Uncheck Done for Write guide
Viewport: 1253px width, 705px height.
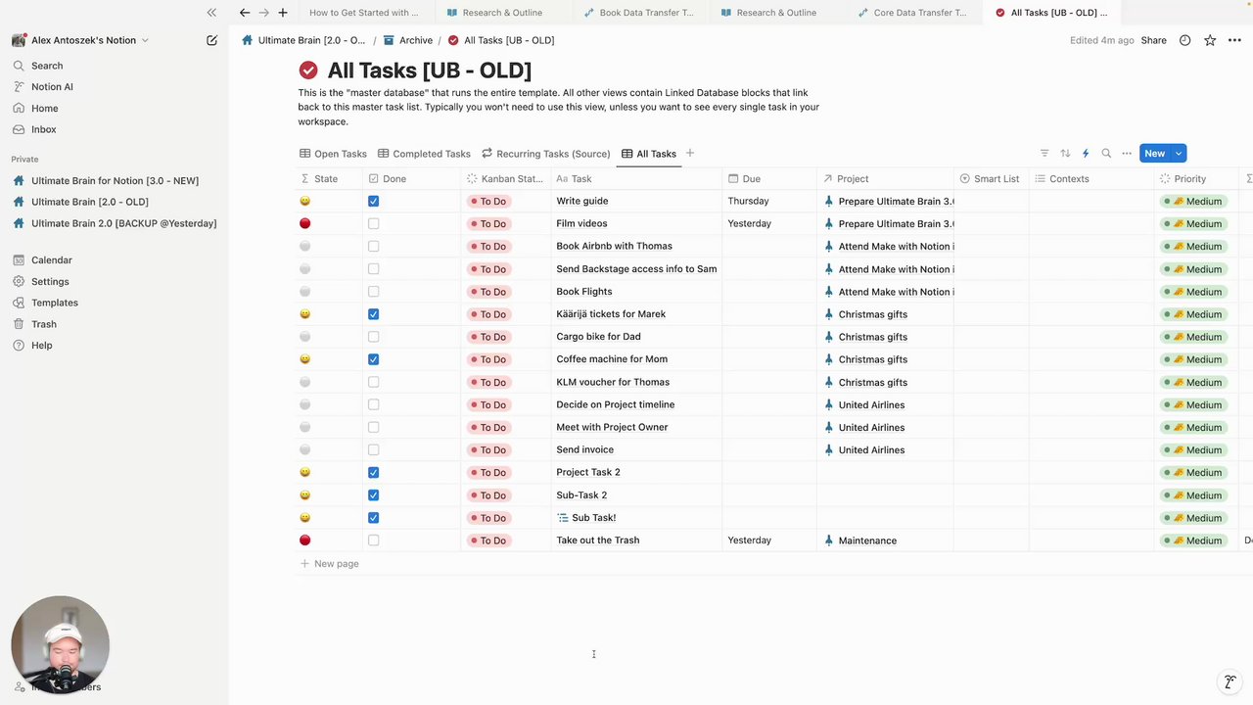(373, 202)
